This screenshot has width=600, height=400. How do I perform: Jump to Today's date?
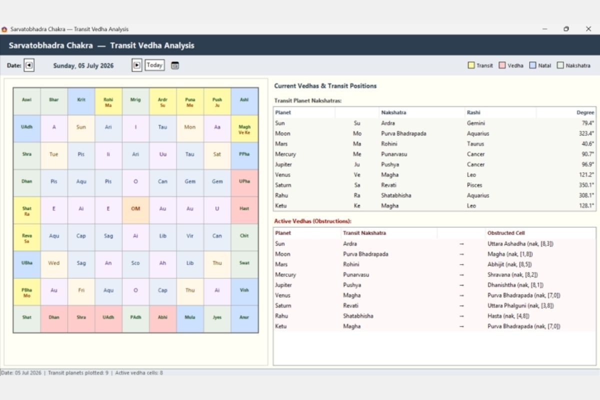click(154, 65)
